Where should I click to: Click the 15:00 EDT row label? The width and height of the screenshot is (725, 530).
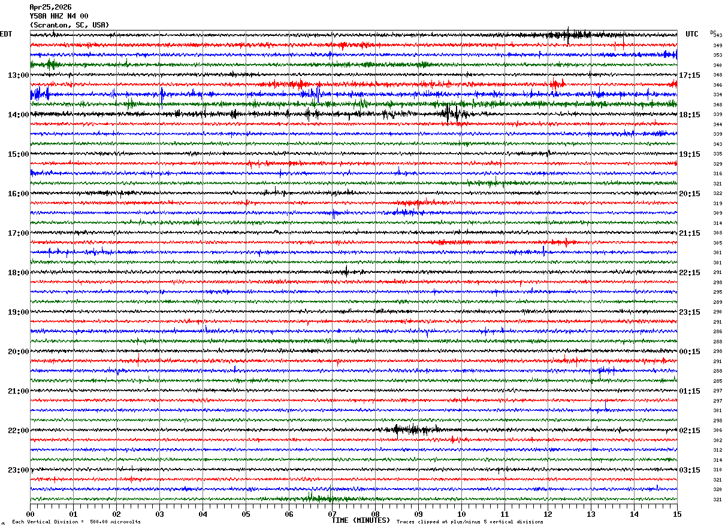[18, 154]
